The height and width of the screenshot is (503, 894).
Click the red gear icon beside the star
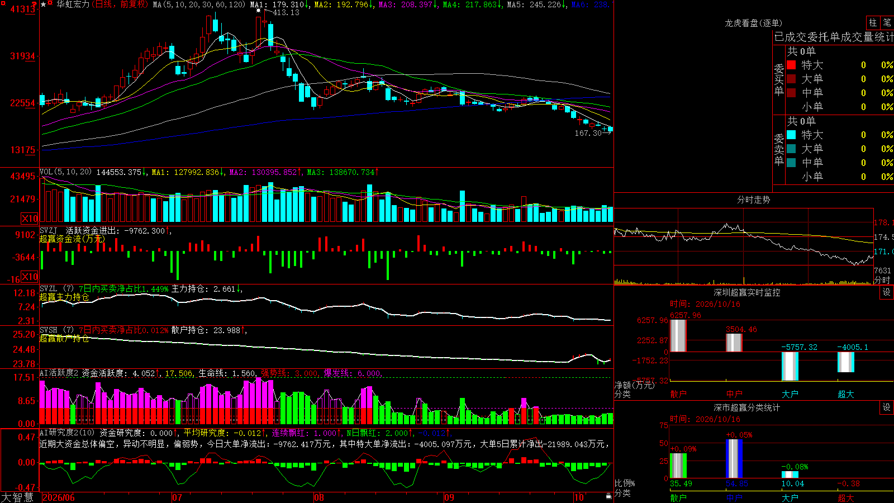[50, 3]
